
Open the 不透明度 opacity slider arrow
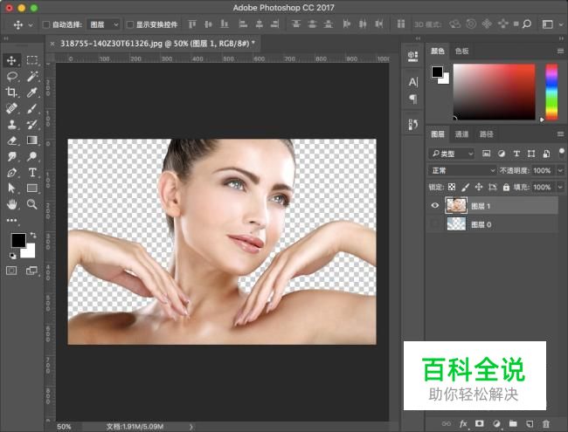tap(560, 170)
